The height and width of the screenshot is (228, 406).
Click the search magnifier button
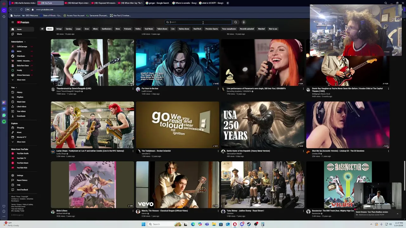tap(235, 22)
